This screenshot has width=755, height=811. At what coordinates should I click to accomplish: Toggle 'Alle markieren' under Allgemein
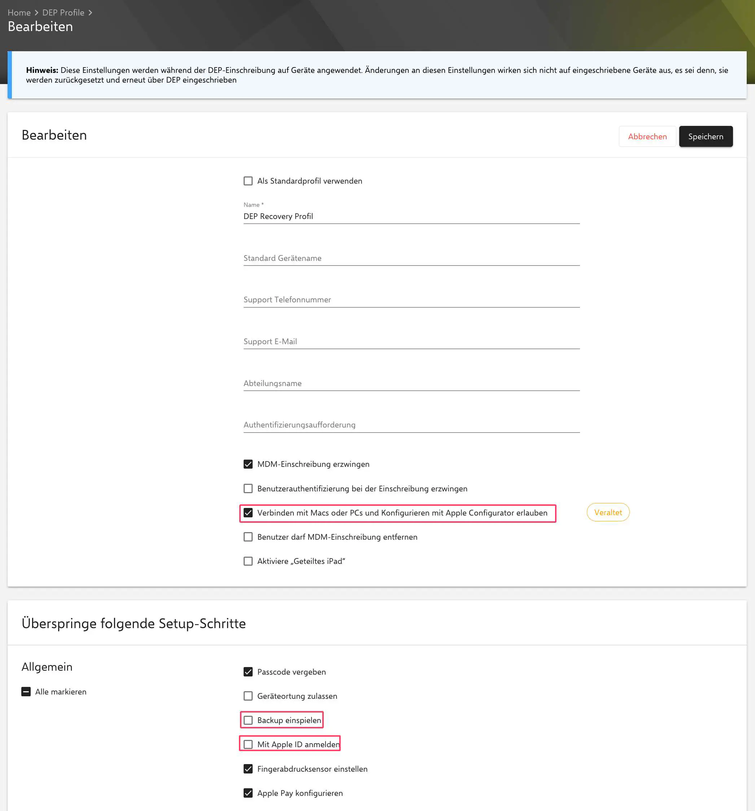[x=26, y=692]
